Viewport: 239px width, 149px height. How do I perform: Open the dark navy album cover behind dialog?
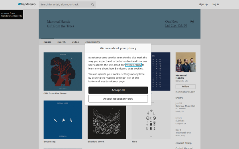click(161, 72)
